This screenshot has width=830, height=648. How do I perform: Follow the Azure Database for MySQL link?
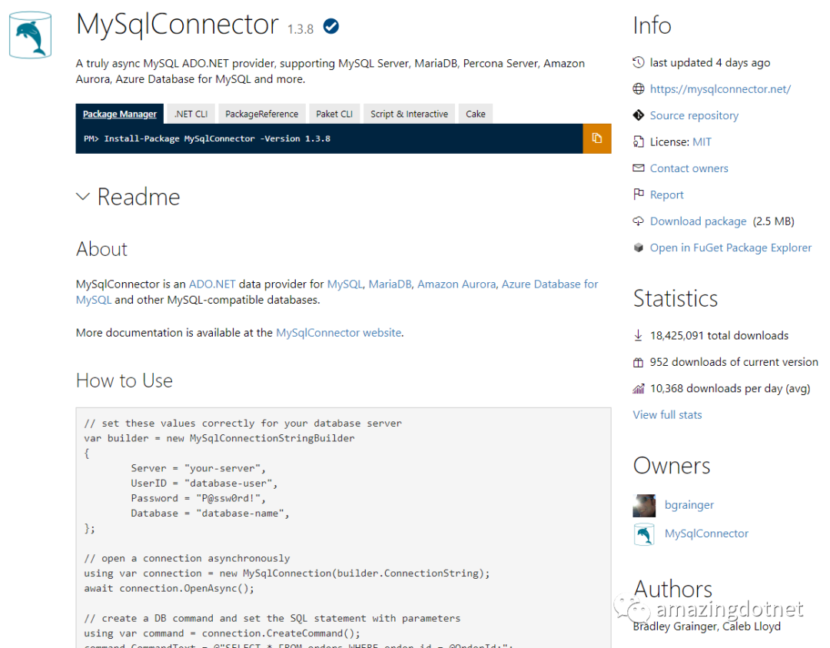coord(549,284)
